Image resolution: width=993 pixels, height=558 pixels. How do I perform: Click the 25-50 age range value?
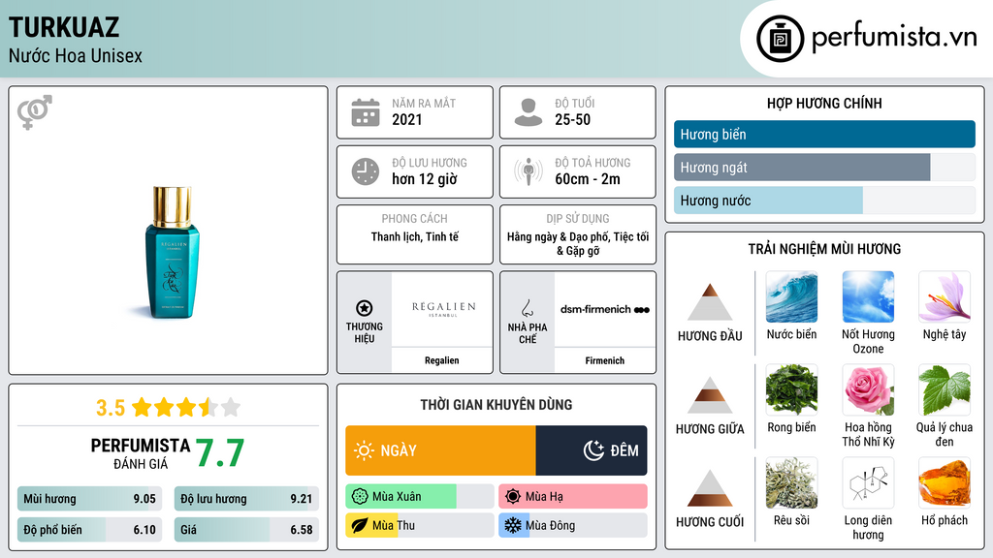572,119
